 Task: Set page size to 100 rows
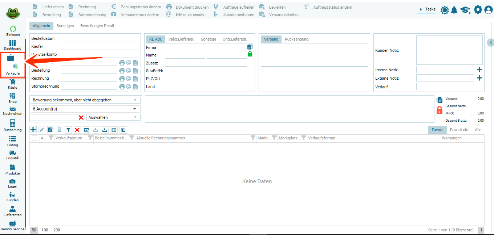(45, 230)
